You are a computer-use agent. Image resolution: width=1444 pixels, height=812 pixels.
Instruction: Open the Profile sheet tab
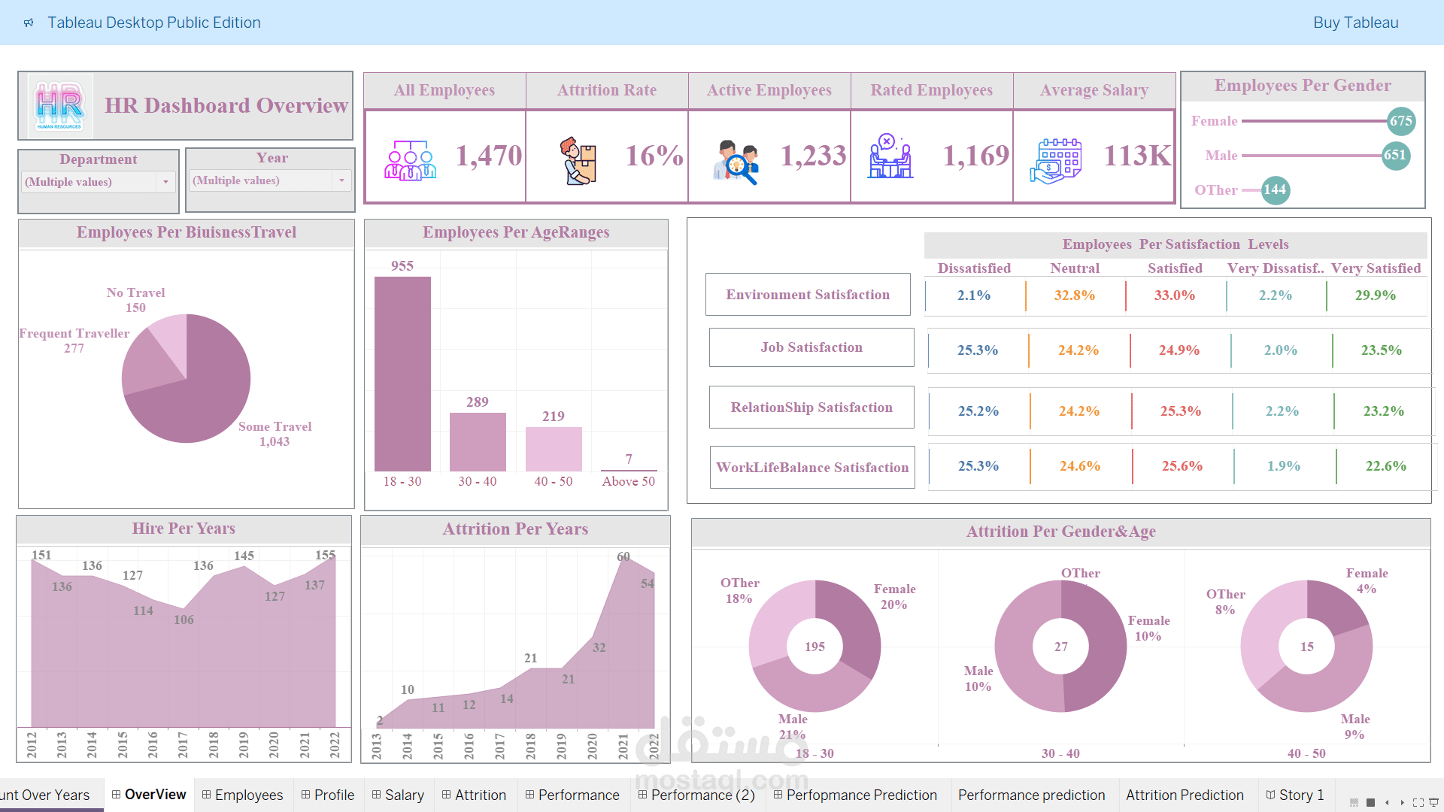point(327,795)
